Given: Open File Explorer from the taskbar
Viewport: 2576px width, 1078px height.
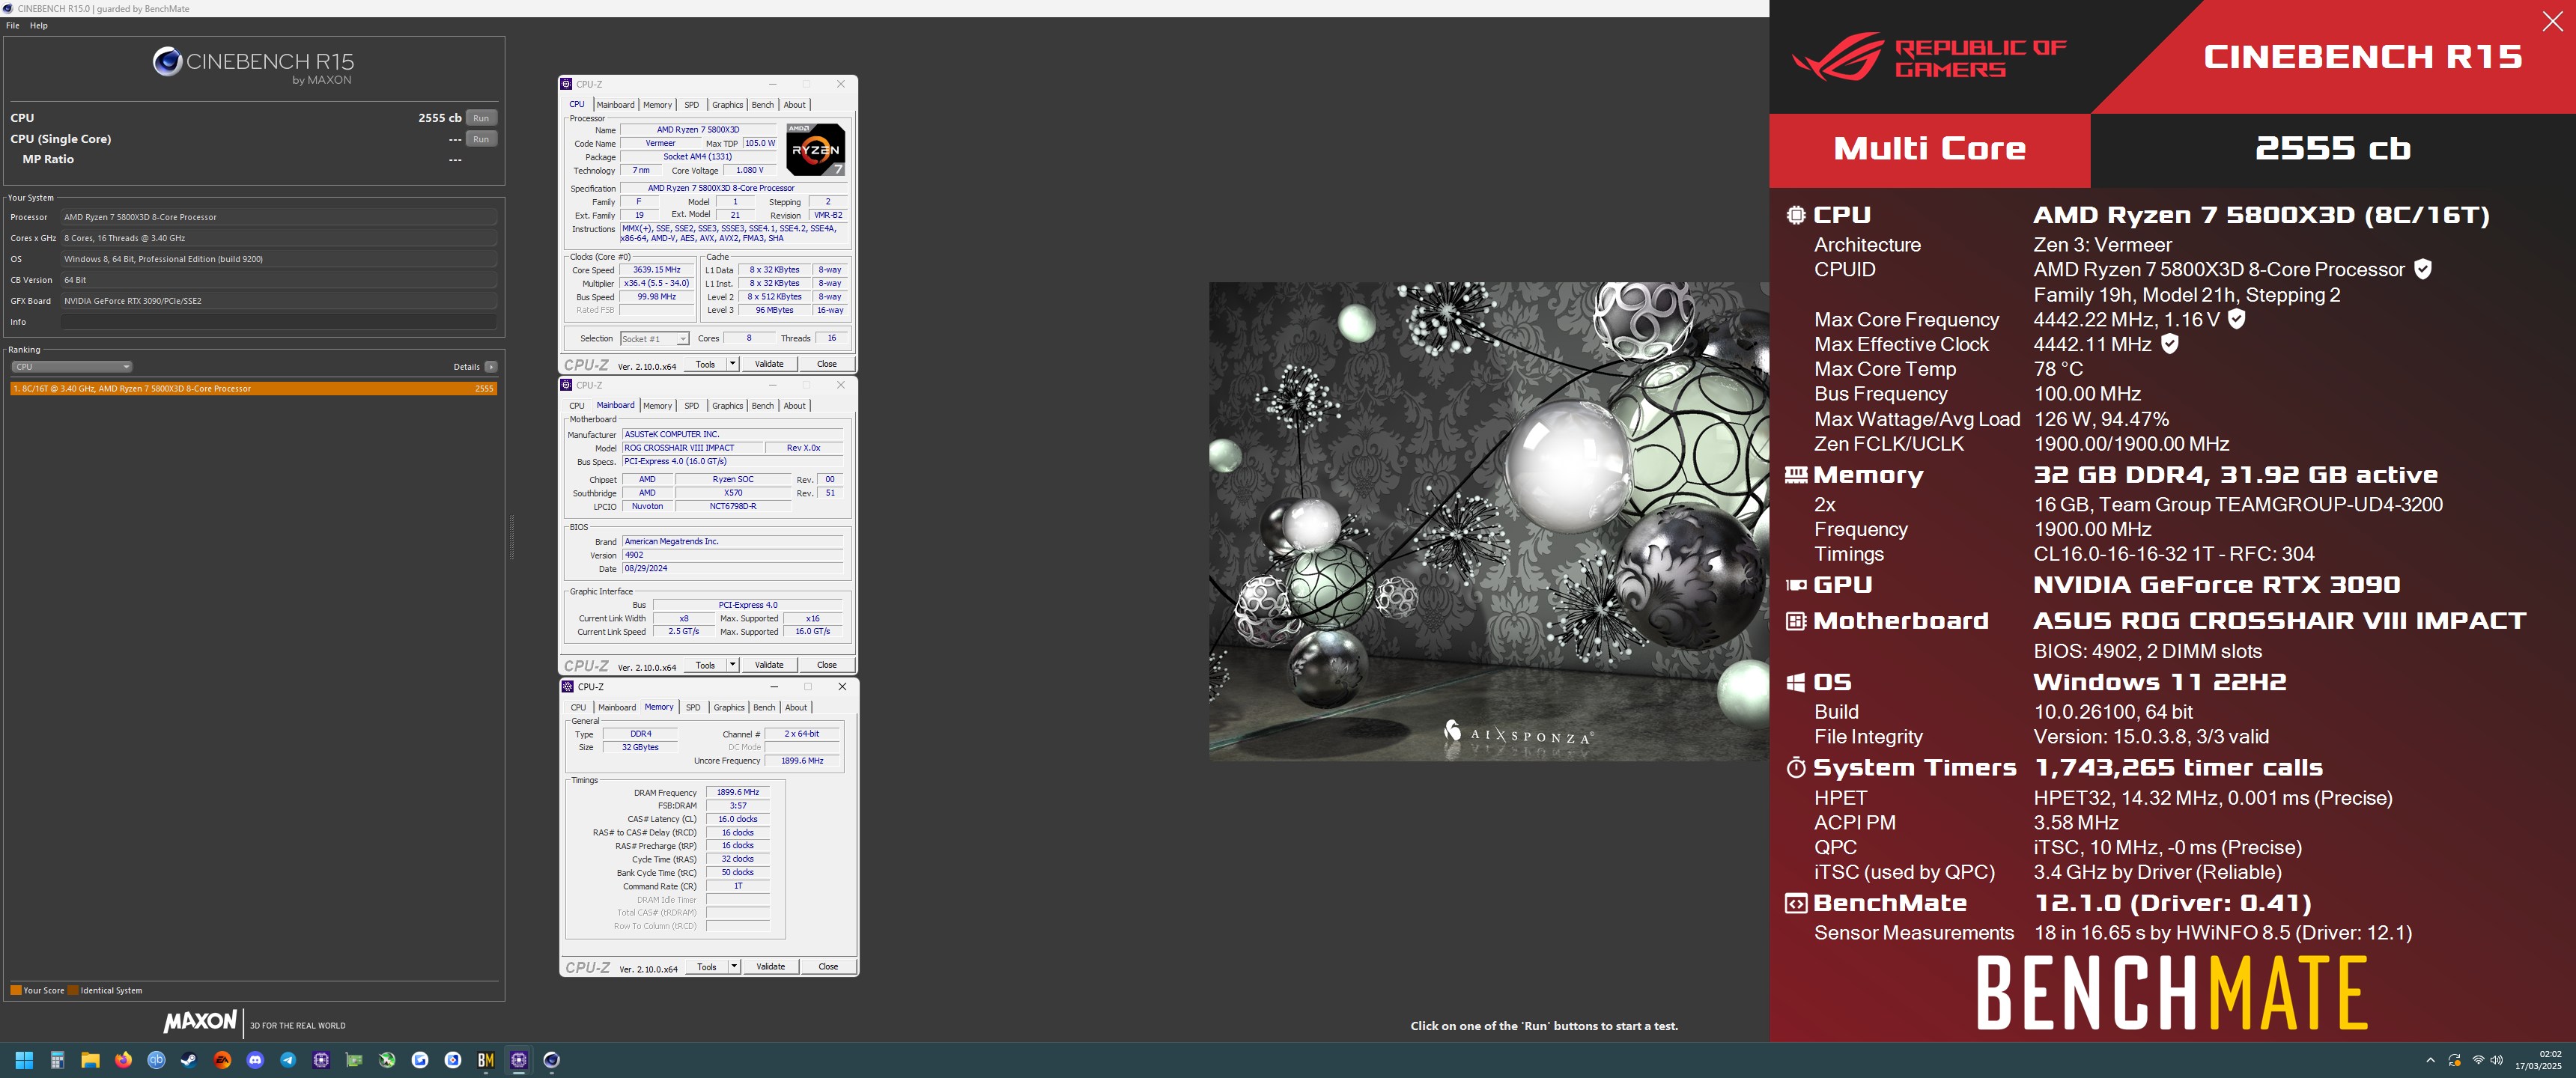Looking at the screenshot, I should (x=90, y=1060).
